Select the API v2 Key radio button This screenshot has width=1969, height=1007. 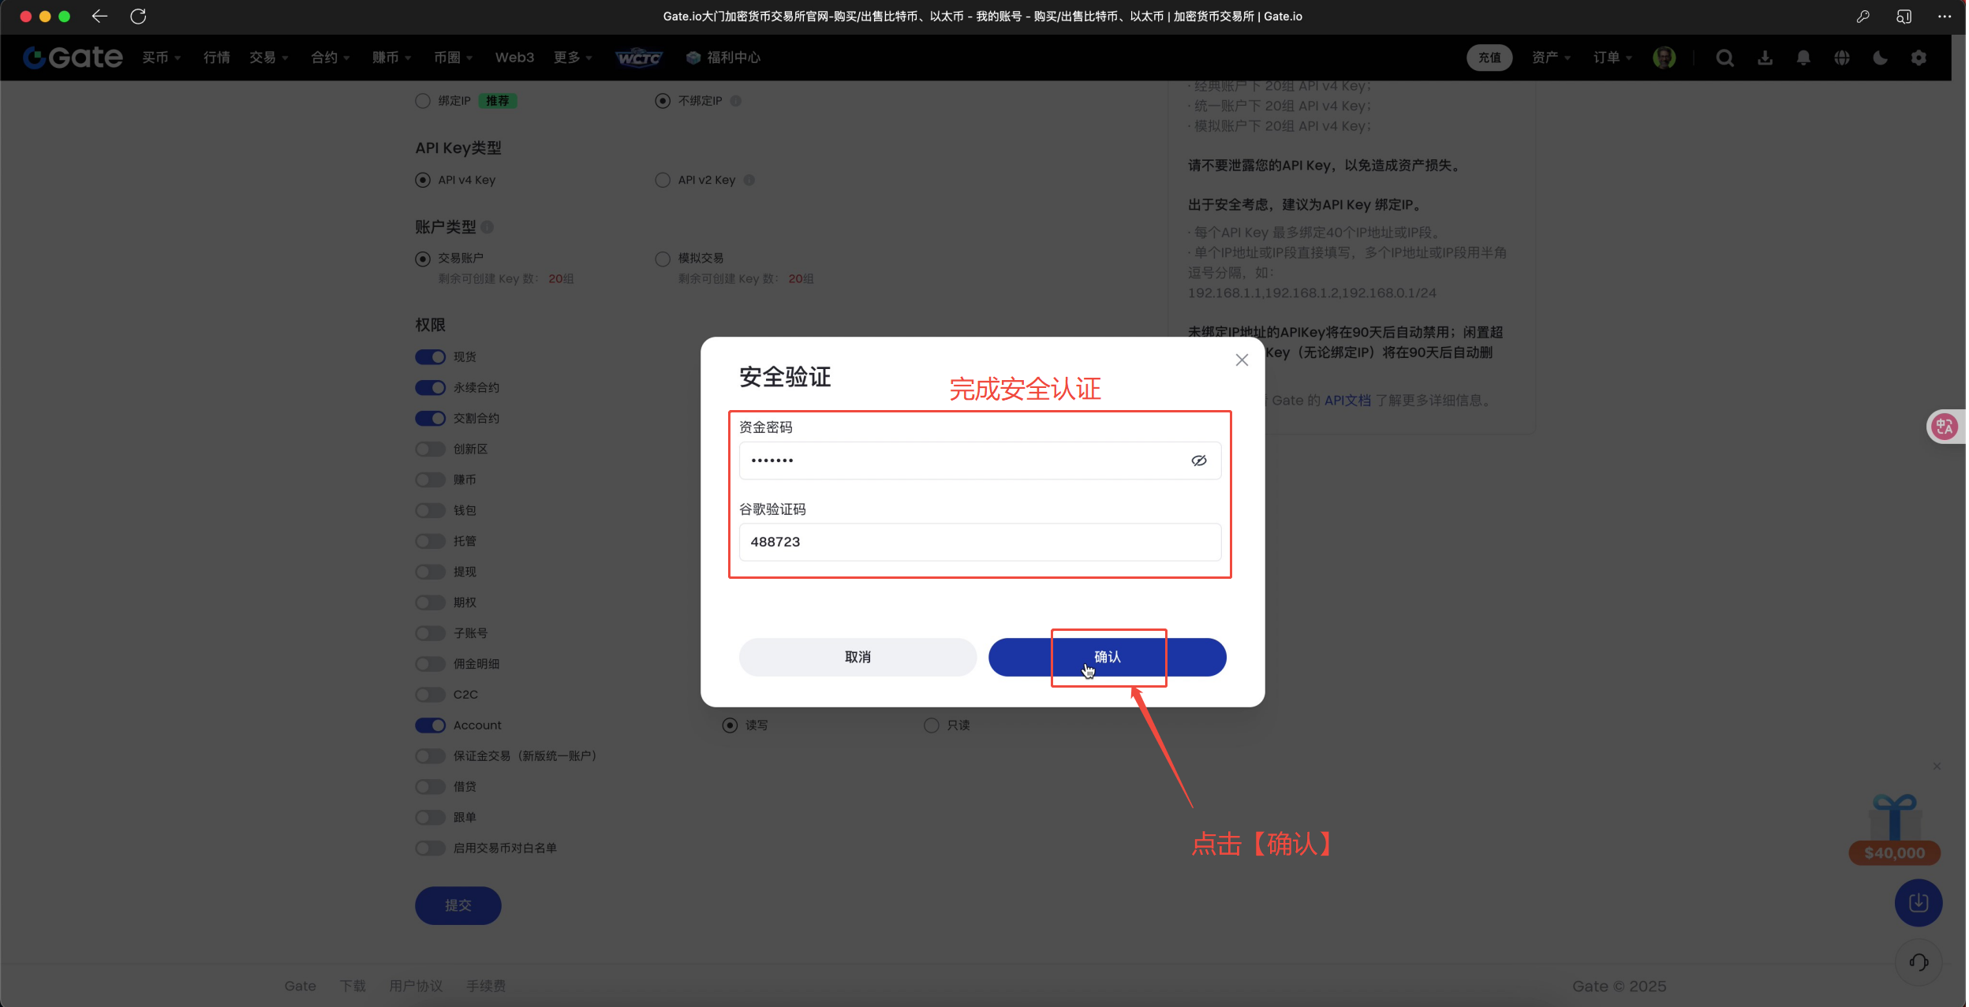(662, 179)
